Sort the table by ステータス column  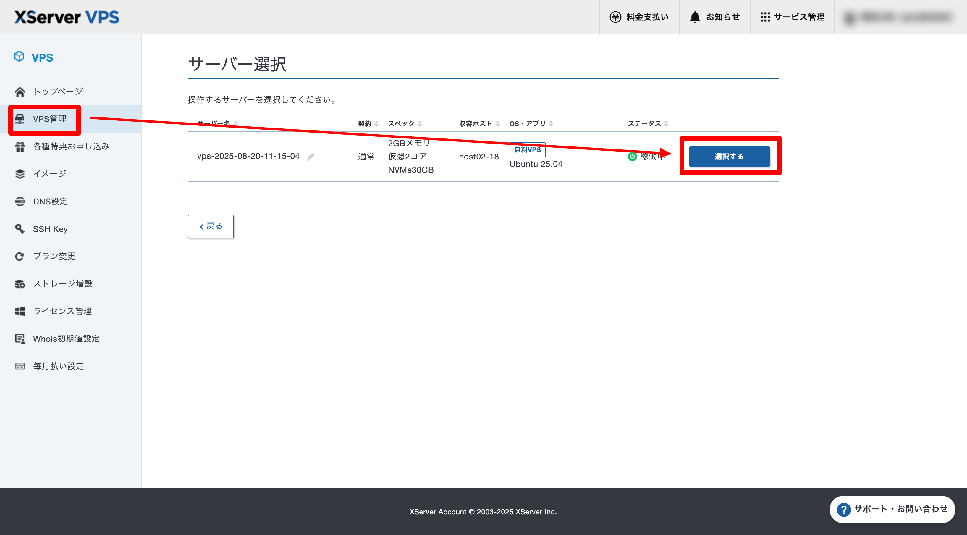[644, 123]
